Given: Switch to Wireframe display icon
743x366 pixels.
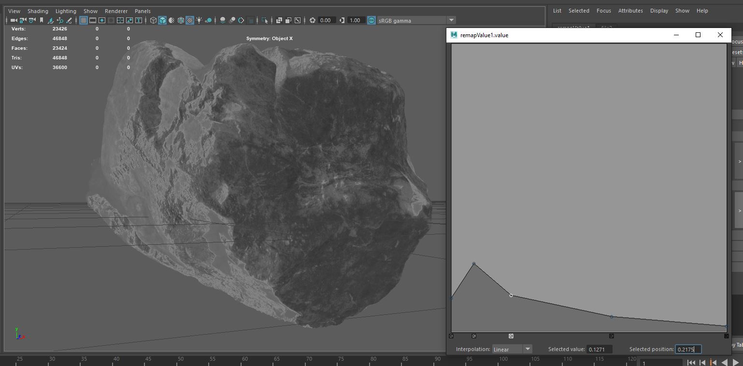Looking at the screenshot, I should 153,20.
